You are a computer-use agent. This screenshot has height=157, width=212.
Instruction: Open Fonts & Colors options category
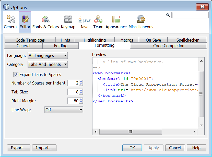[x=45, y=22]
